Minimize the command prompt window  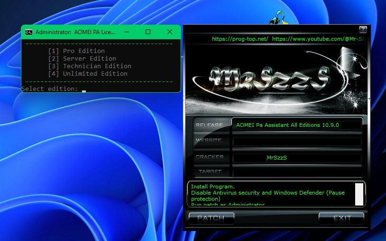pos(127,32)
